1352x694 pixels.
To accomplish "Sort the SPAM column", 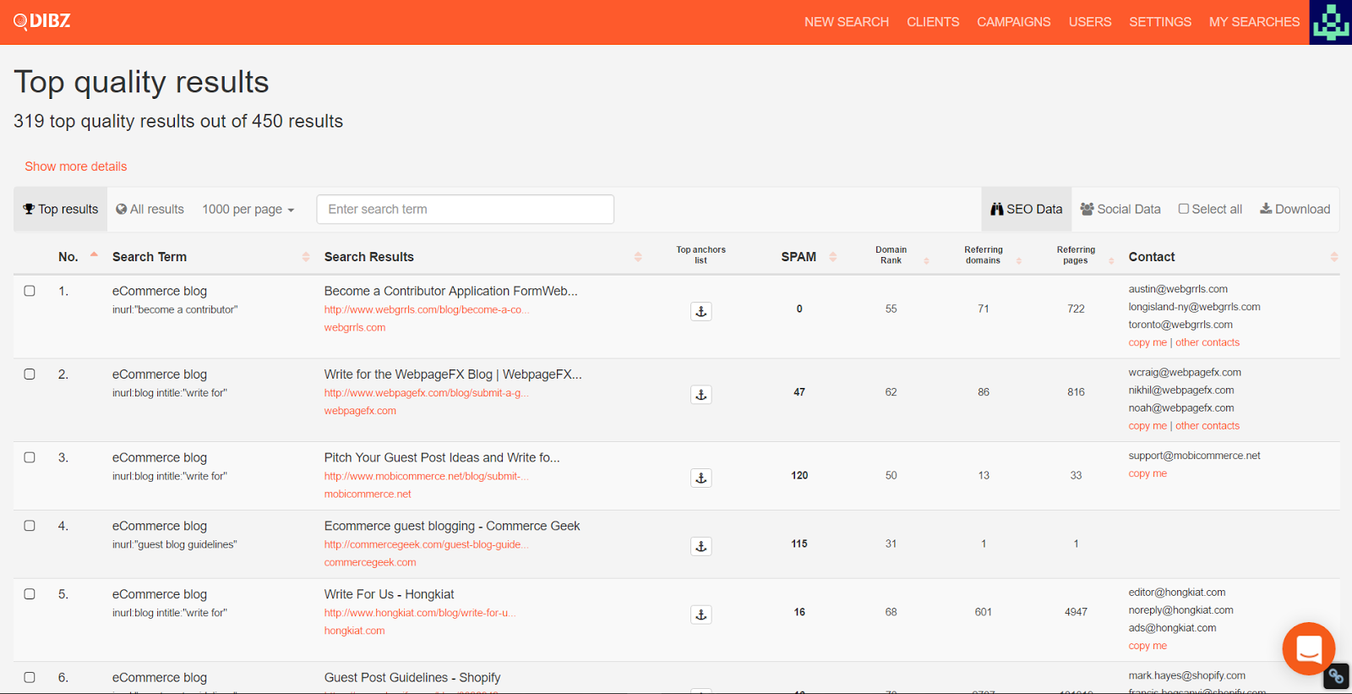I will point(832,257).
